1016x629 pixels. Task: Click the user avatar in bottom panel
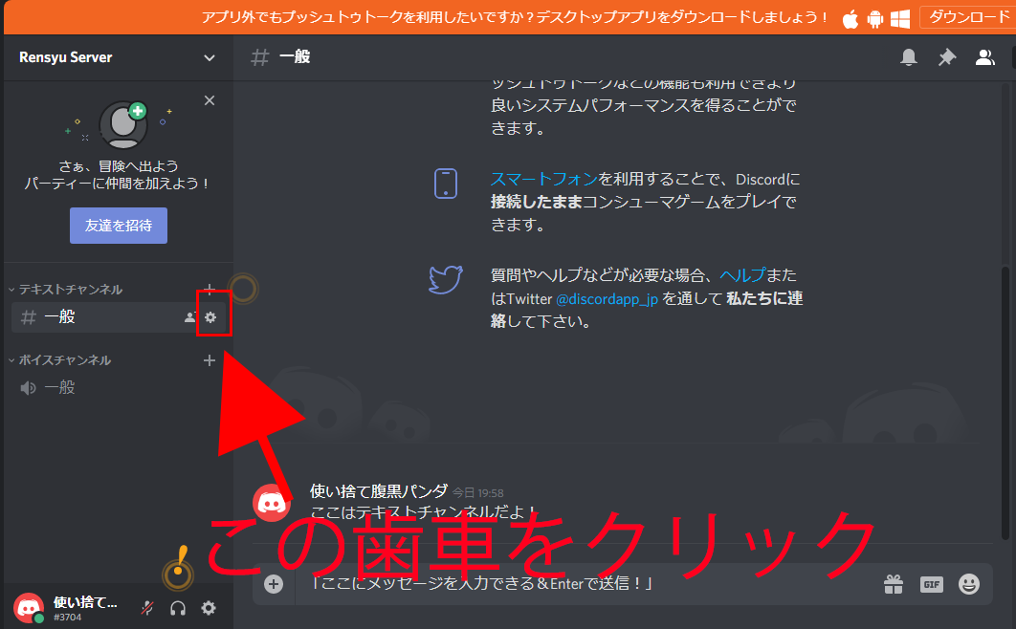point(29,608)
